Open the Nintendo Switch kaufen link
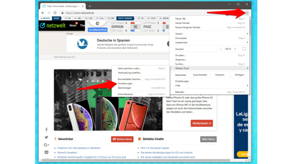292x164 pixels. [92, 157]
